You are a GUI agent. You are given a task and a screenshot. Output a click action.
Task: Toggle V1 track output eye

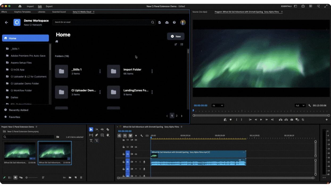coord(136,154)
